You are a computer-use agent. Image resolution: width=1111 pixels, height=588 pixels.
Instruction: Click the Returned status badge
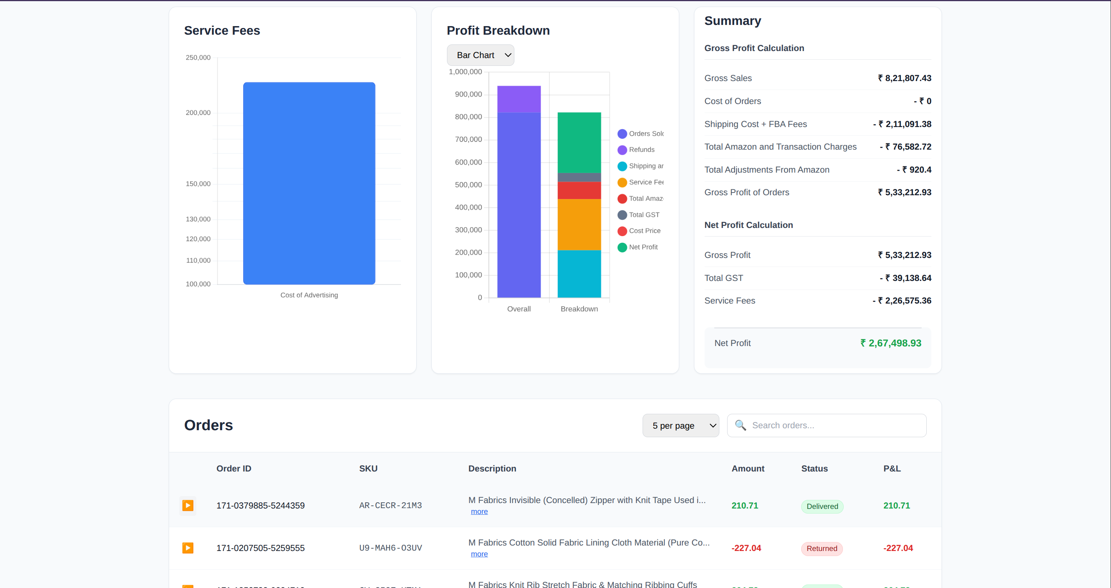821,548
